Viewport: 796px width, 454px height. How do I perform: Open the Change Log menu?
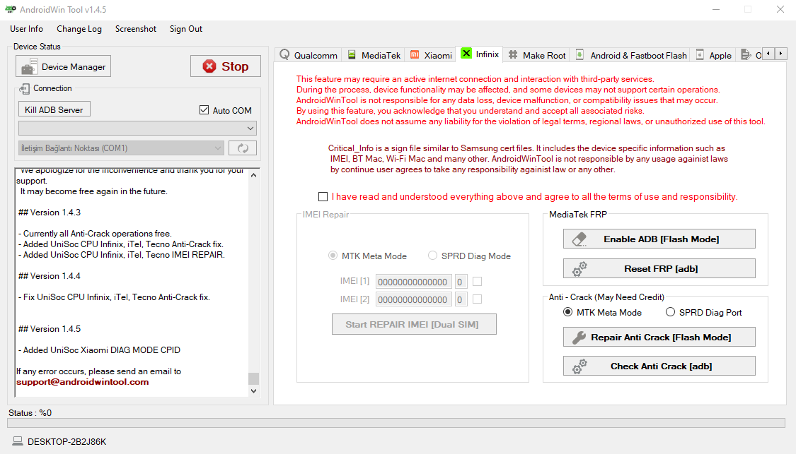pyautogui.click(x=79, y=29)
